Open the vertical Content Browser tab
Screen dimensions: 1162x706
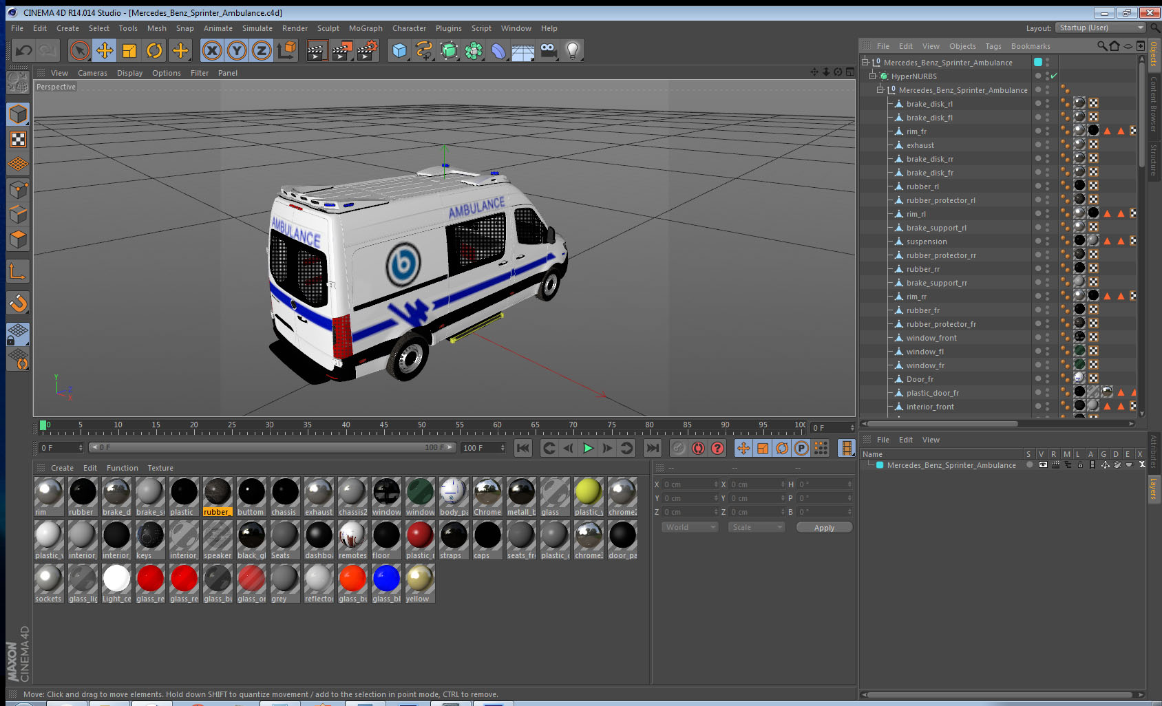coord(1153,104)
